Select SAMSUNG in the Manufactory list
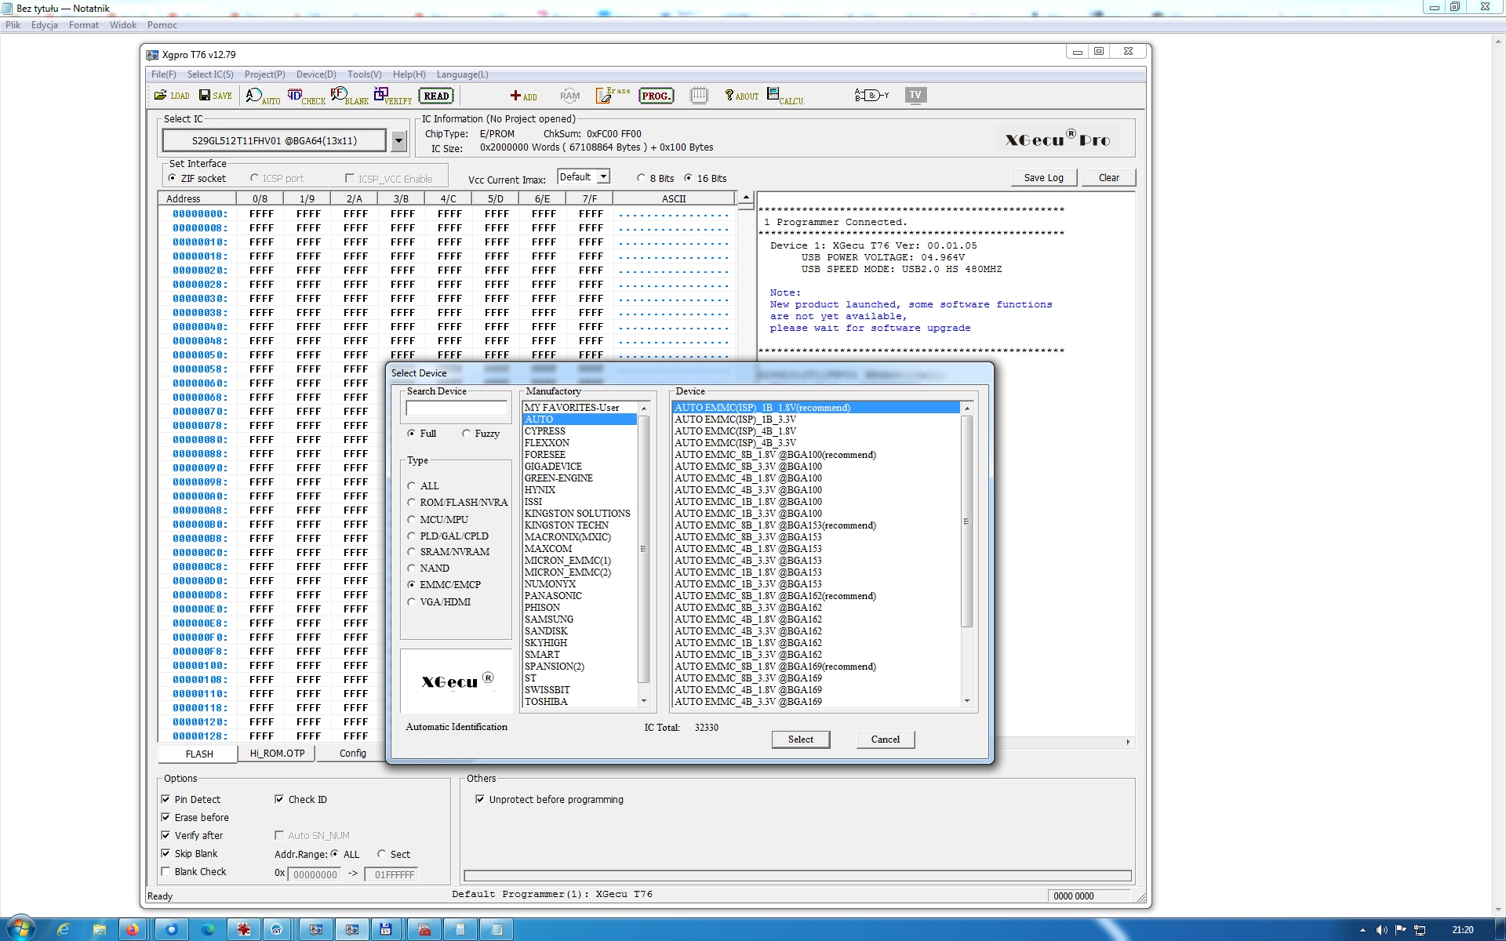 [549, 619]
